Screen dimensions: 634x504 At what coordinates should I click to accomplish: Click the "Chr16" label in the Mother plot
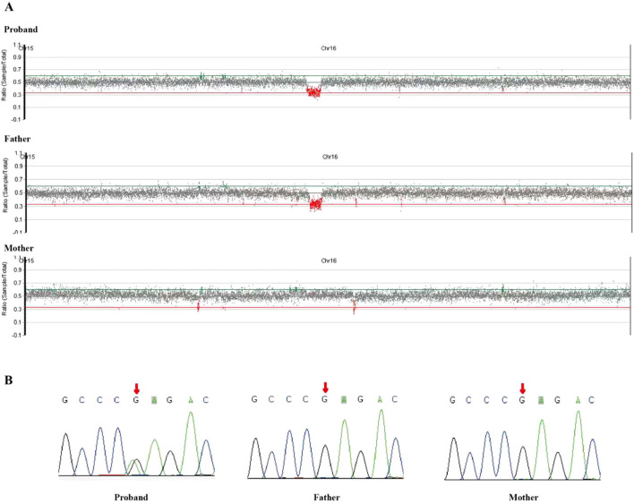click(x=329, y=261)
